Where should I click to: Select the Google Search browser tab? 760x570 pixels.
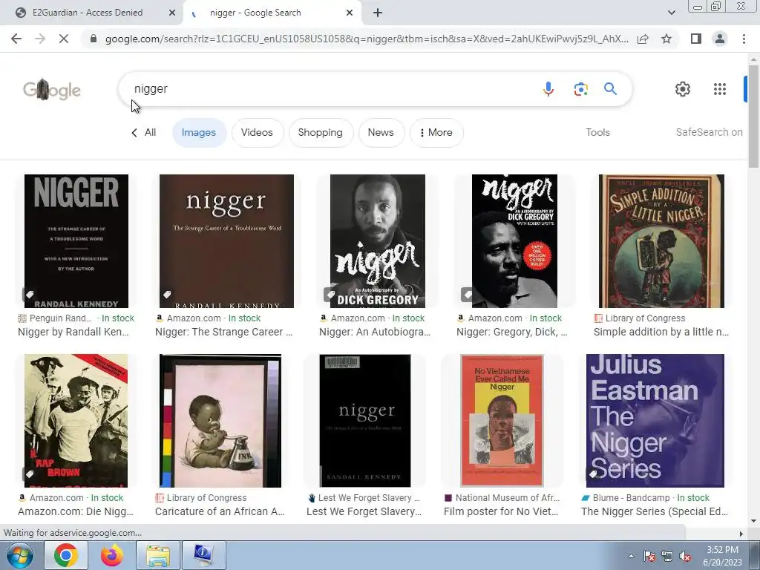273,13
